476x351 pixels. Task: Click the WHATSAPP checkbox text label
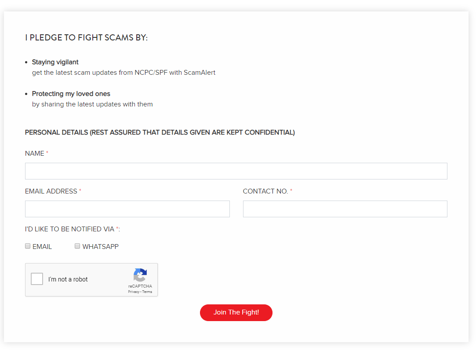pos(100,247)
